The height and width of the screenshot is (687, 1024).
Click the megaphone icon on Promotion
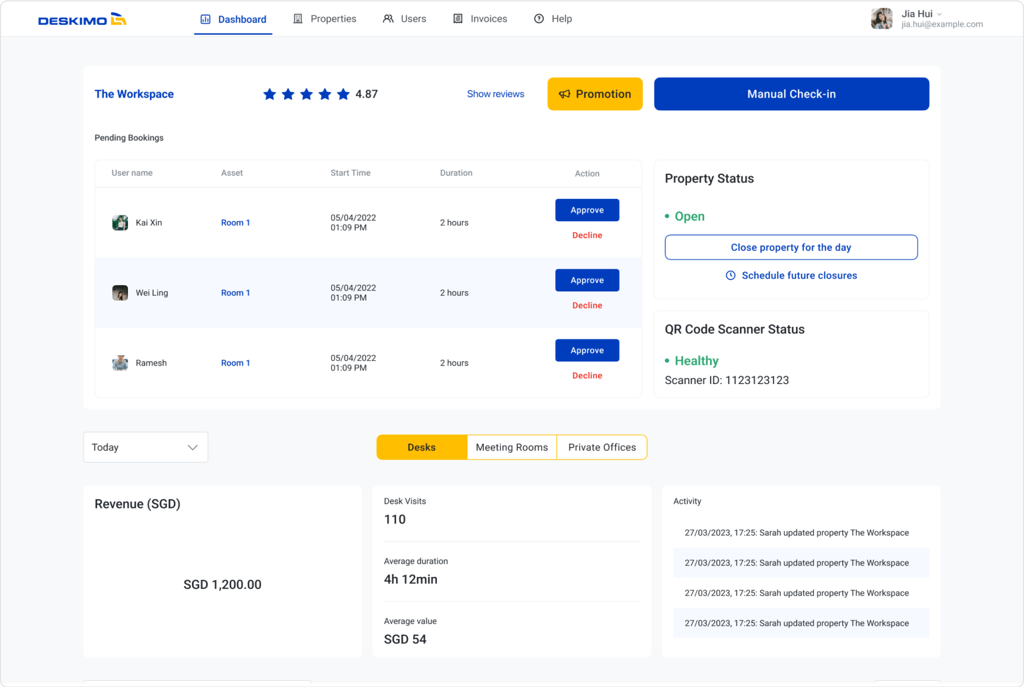click(x=564, y=94)
